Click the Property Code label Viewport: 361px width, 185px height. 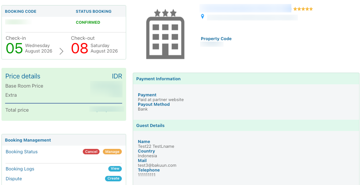pyautogui.click(x=216, y=39)
